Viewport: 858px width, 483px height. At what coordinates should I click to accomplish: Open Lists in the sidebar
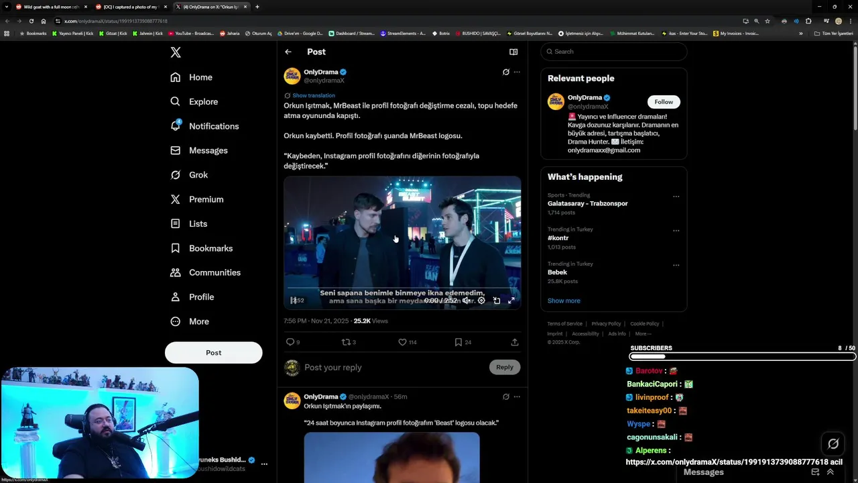188,223
